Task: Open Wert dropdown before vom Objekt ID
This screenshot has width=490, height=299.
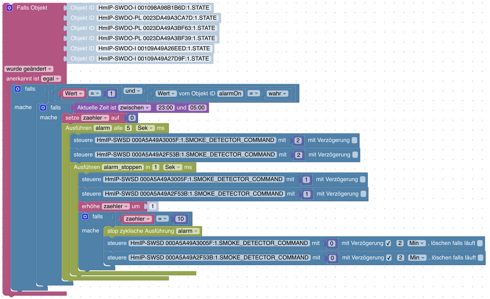Action: coord(166,93)
